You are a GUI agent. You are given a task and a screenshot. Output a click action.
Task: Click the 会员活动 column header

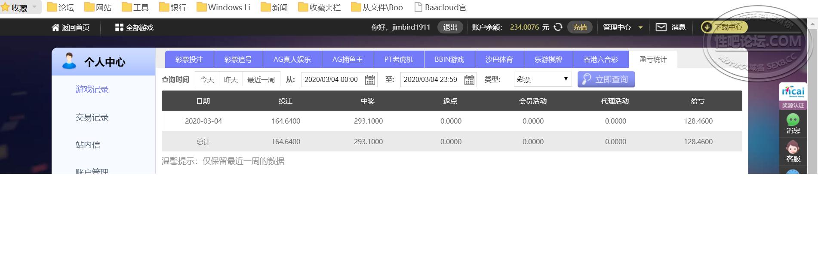[x=533, y=101]
